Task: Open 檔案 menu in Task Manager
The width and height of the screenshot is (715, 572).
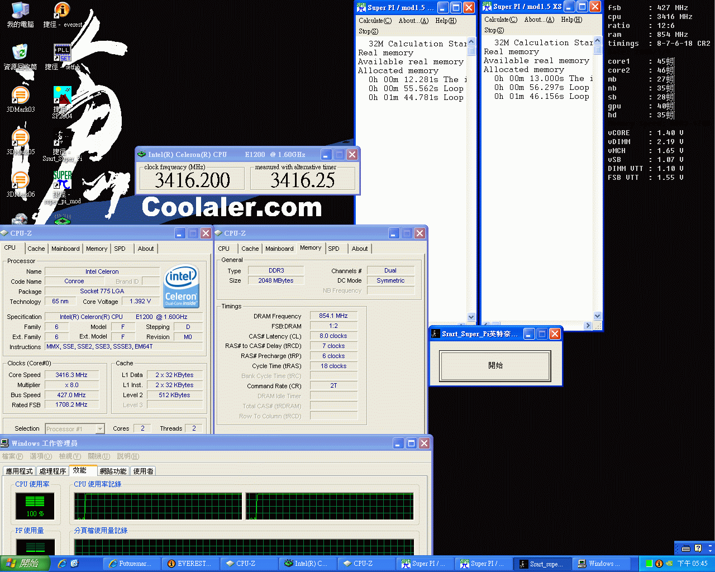Action: tap(12, 456)
